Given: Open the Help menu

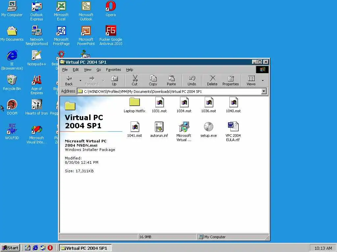Looking at the screenshot, I should (130, 70).
